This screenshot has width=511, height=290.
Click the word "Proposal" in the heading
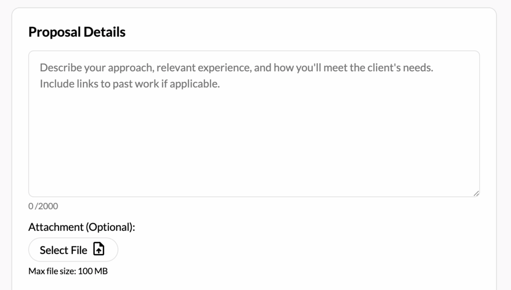[x=53, y=32]
